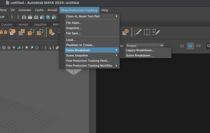
Task: Choose Load... from the menu
Action: point(92,40)
